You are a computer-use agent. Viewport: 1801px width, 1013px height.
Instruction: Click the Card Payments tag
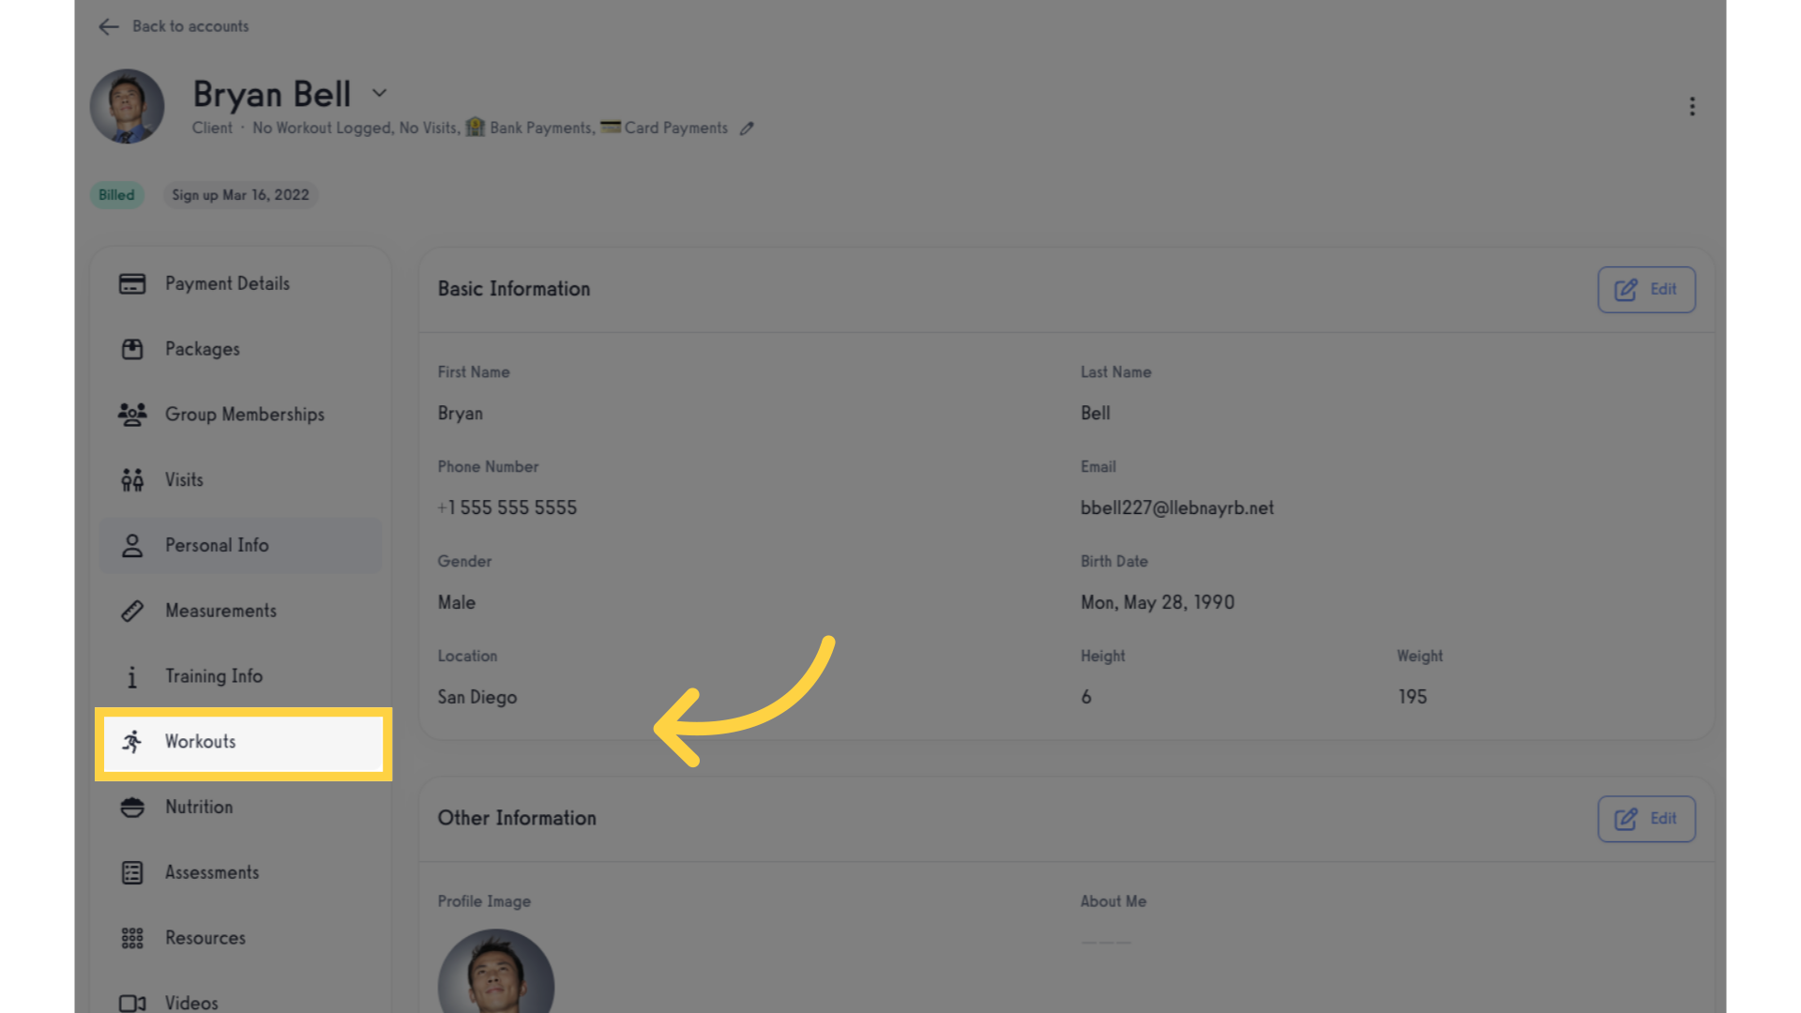coord(664,128)
